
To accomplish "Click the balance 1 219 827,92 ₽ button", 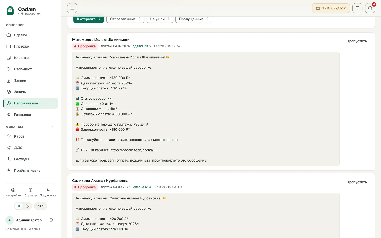I will [331, 8].
